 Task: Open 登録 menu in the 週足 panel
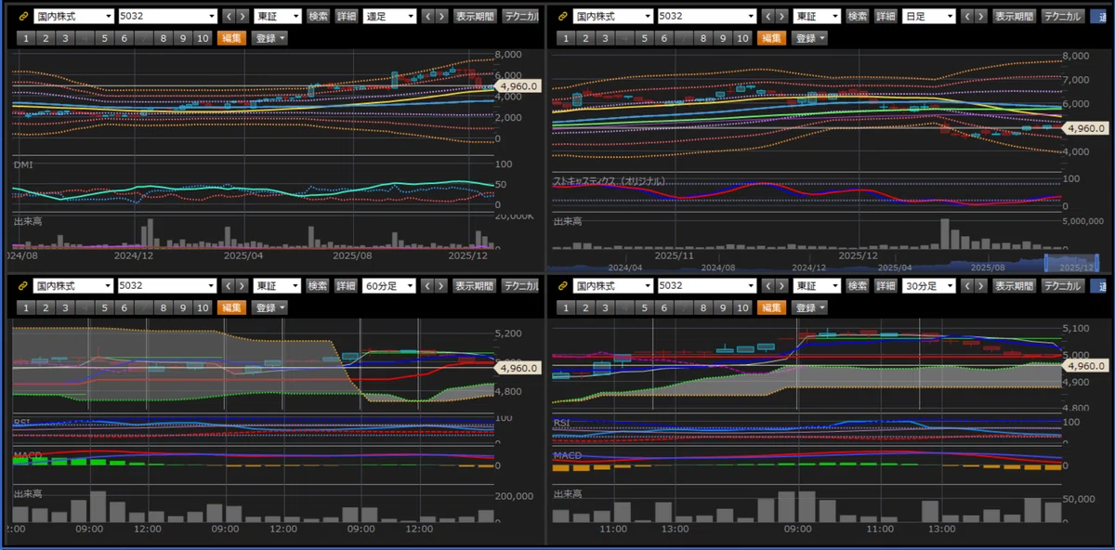[x=269, y=38]
